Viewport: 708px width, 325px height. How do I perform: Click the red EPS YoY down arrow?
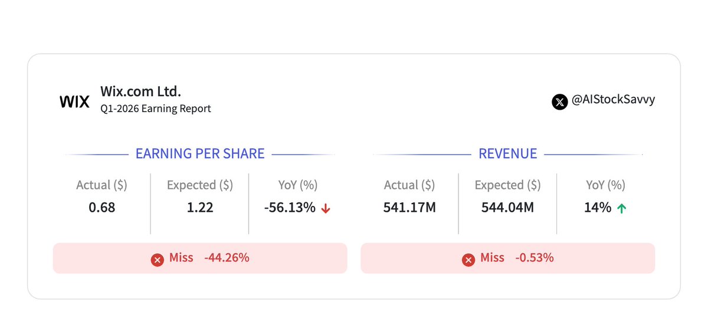pos(326,208)
